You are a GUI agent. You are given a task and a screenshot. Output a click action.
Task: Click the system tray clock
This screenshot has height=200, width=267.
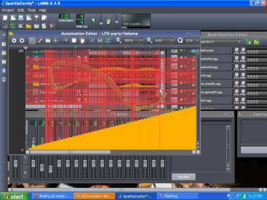tap(255, 196)
